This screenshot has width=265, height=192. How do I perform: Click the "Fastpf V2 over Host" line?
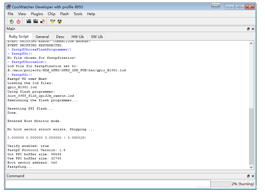27,79
